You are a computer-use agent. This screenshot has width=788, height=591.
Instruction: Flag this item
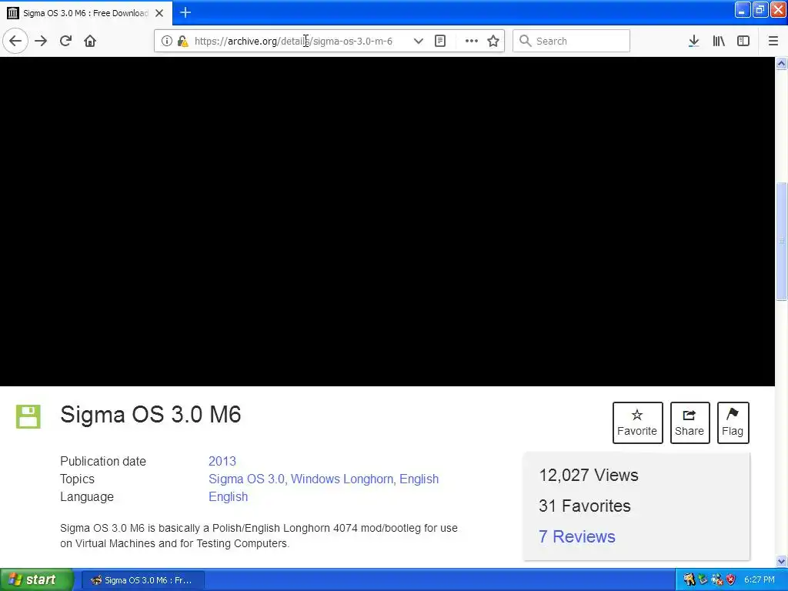[733, 422]
